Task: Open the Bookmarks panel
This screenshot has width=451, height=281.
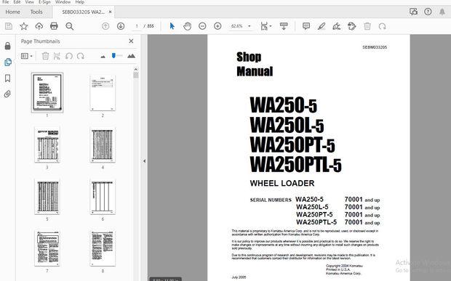Action: [x=8, y=78]
